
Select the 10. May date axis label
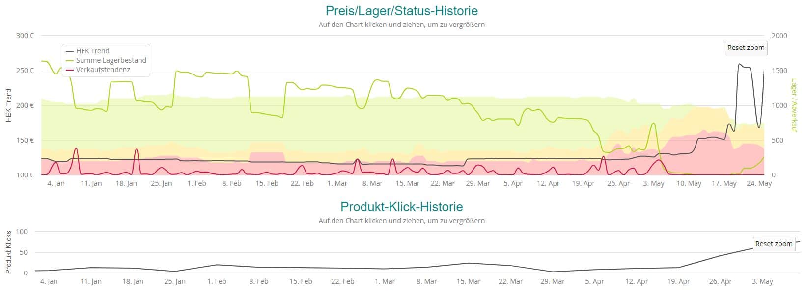689,184
